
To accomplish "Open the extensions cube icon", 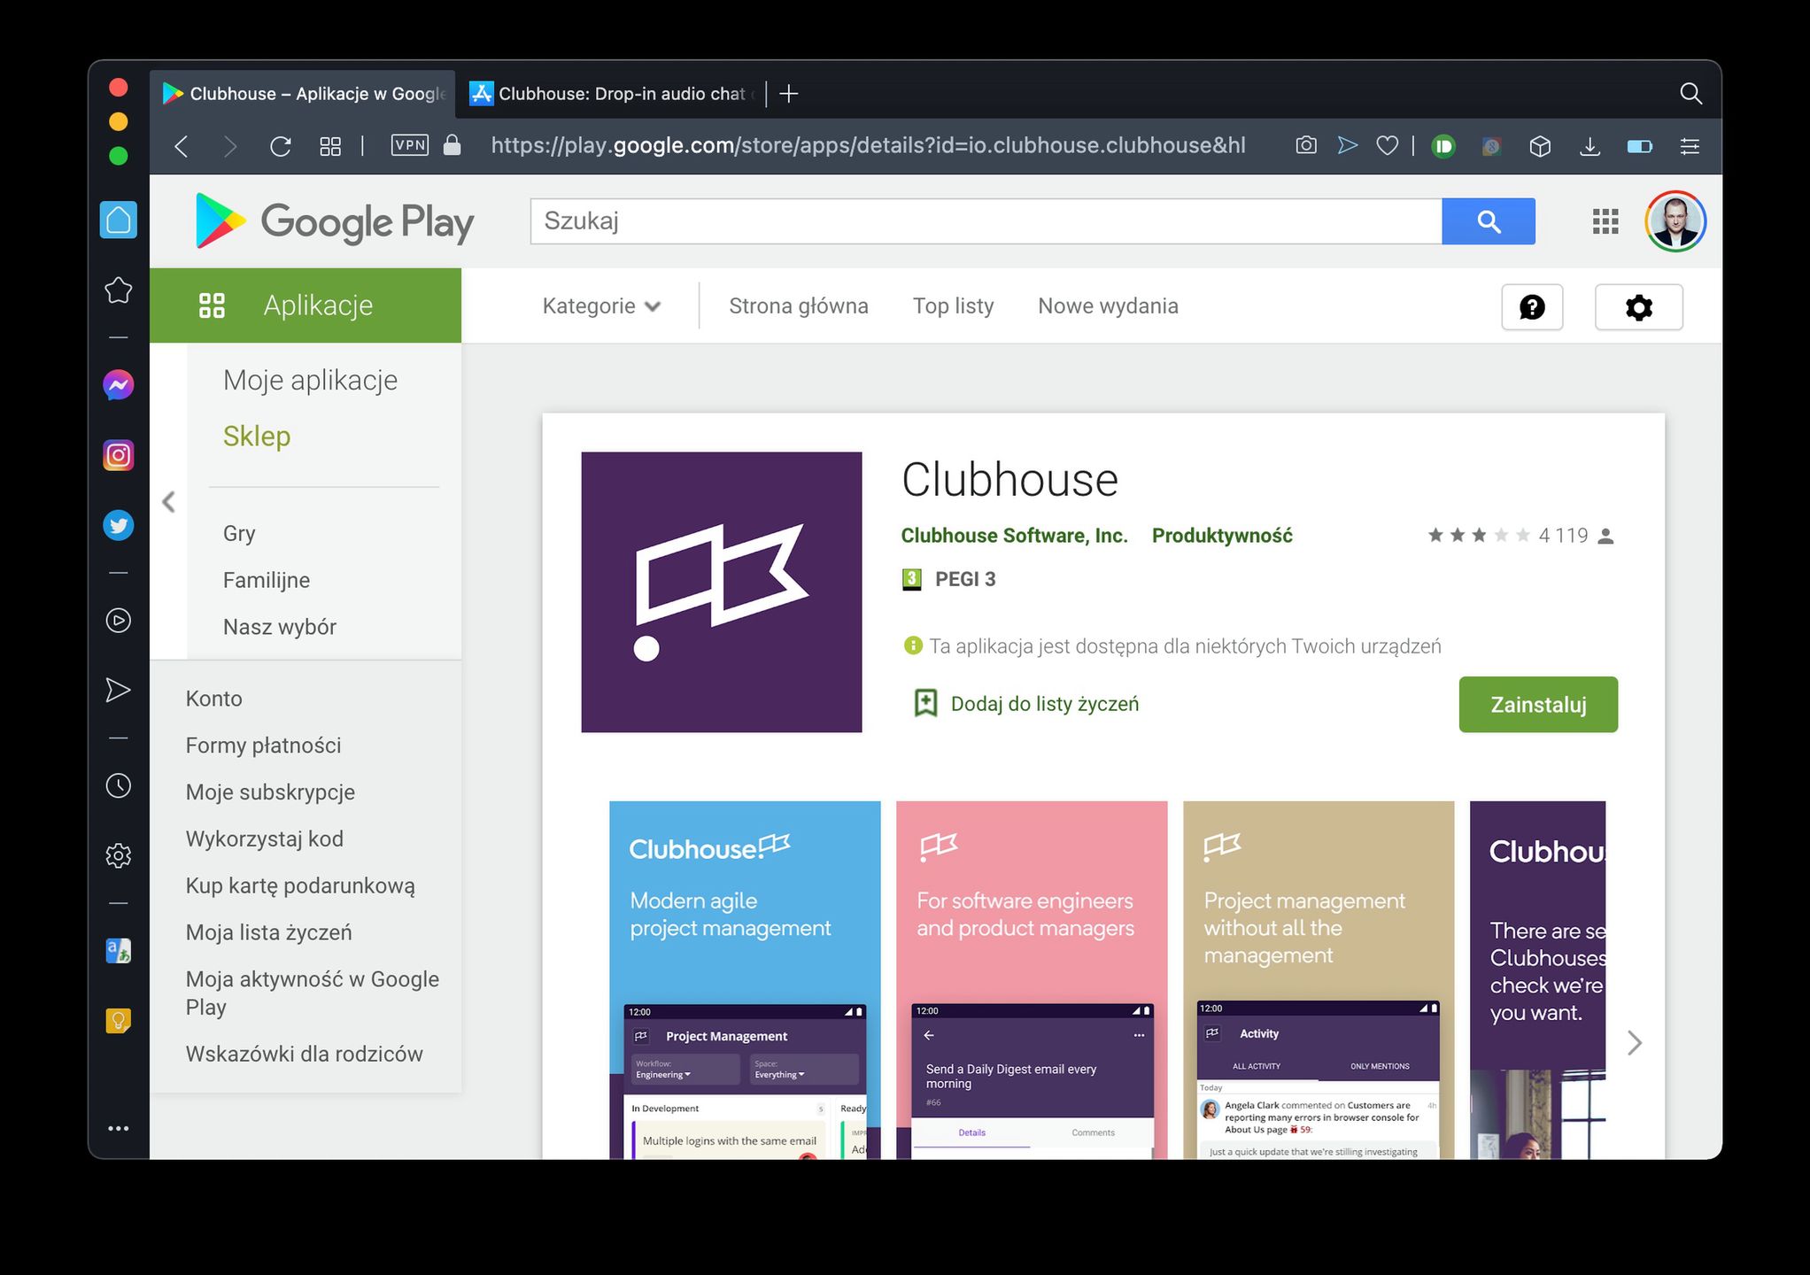I will click(1540, 146).
